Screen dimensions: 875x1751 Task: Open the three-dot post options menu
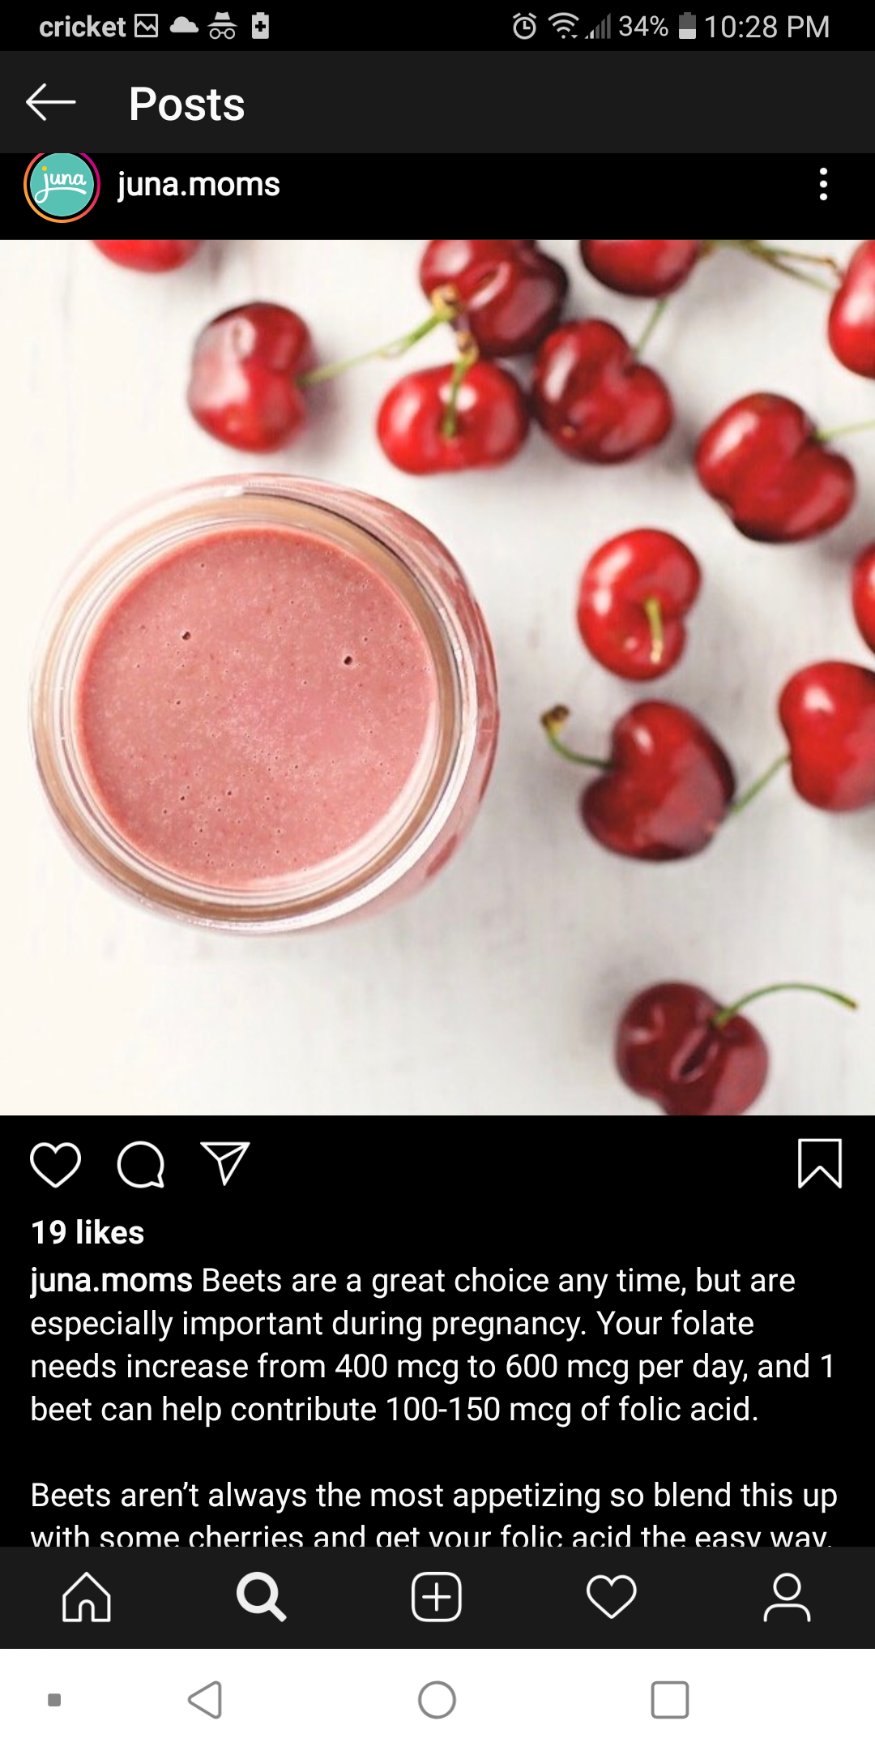click(823, 185)
